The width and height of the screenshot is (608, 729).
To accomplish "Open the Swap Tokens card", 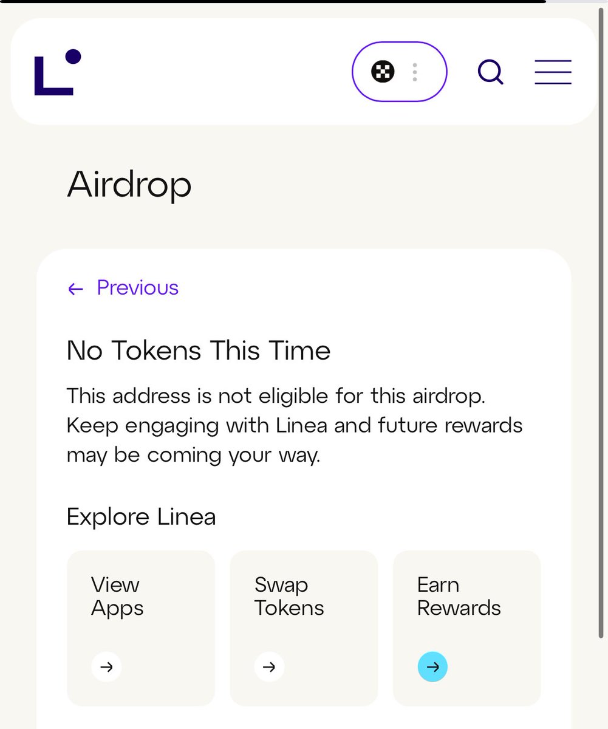I will [x=304, y=628].
